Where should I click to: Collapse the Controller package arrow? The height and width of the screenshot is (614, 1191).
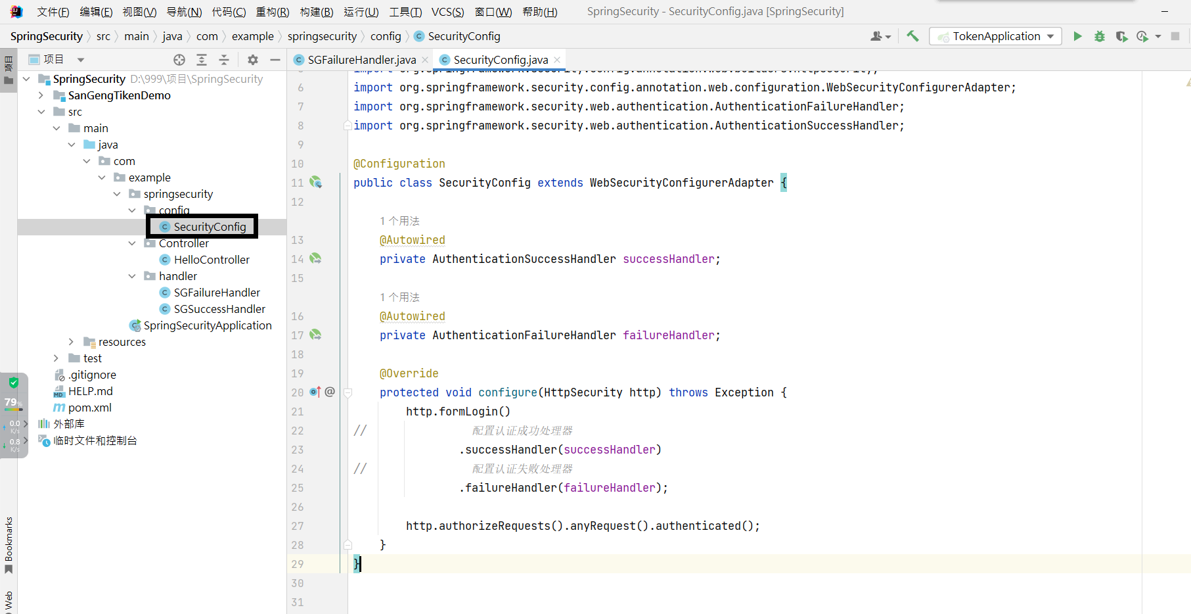pos(132,243)
